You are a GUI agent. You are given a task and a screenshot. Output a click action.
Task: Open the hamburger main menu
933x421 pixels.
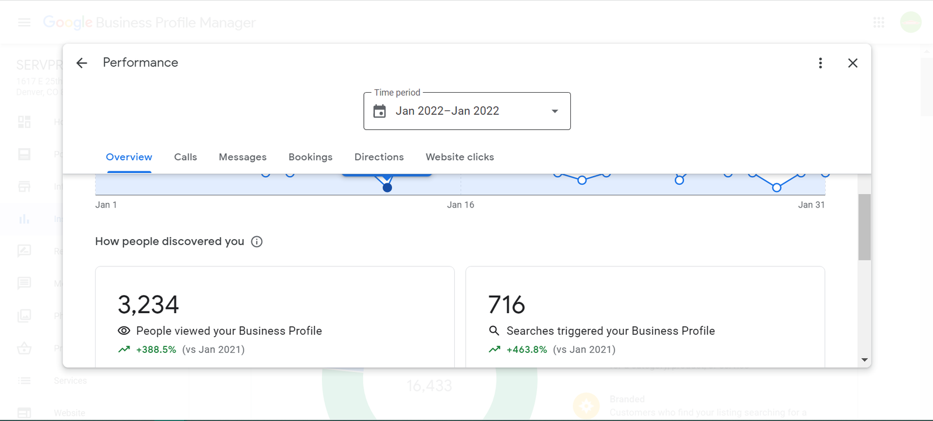(24, 22)
